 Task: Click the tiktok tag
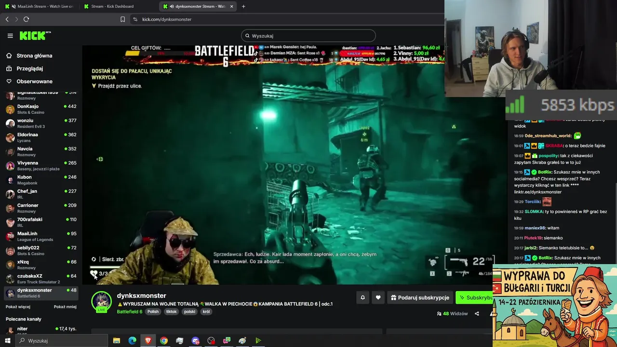point(171,312)
